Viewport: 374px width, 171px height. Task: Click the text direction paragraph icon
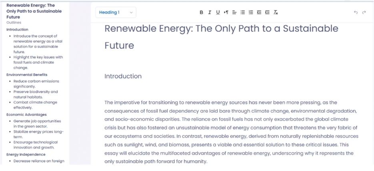(226, 12)
